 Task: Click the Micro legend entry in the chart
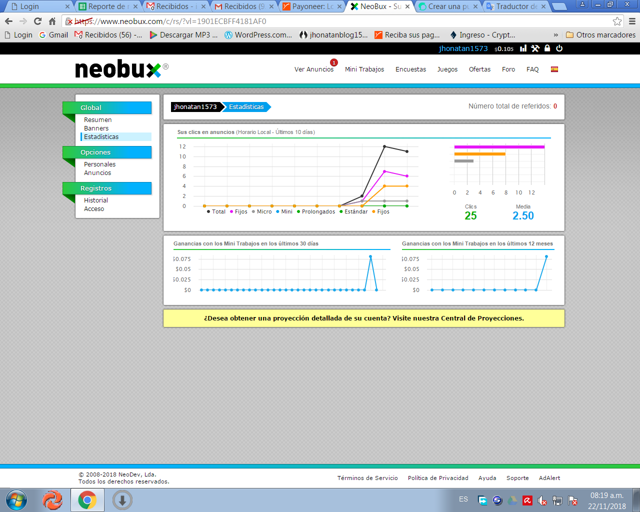(x=262, y=212)
